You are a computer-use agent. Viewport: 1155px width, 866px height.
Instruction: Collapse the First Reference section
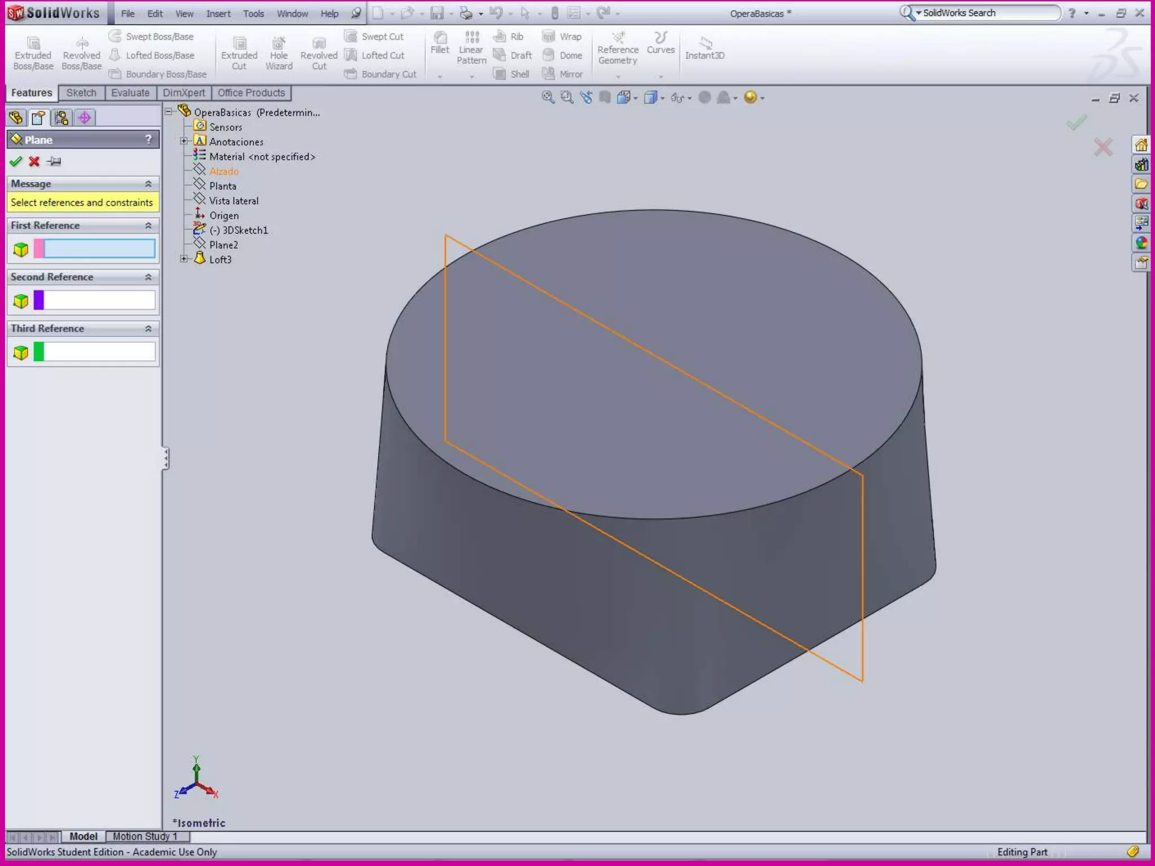(x=148, y=226)
